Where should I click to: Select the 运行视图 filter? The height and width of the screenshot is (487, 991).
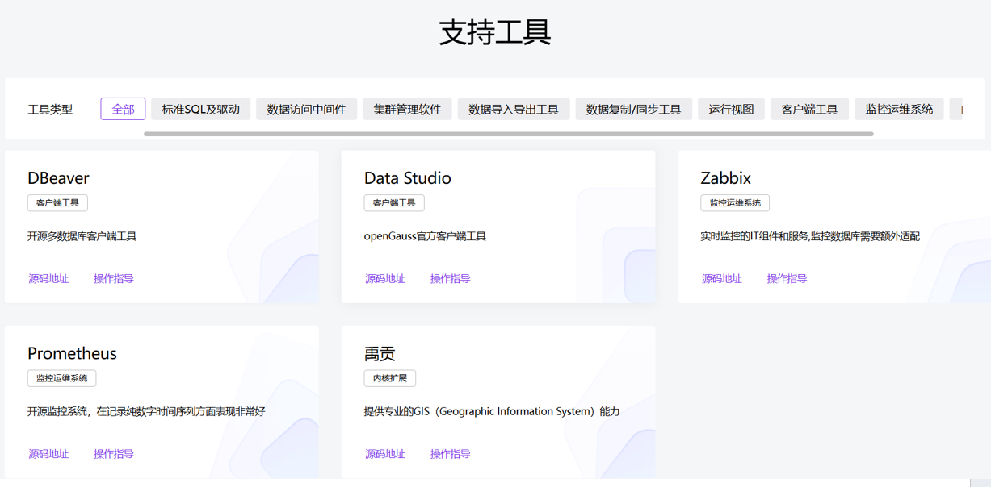pos(731,109)
